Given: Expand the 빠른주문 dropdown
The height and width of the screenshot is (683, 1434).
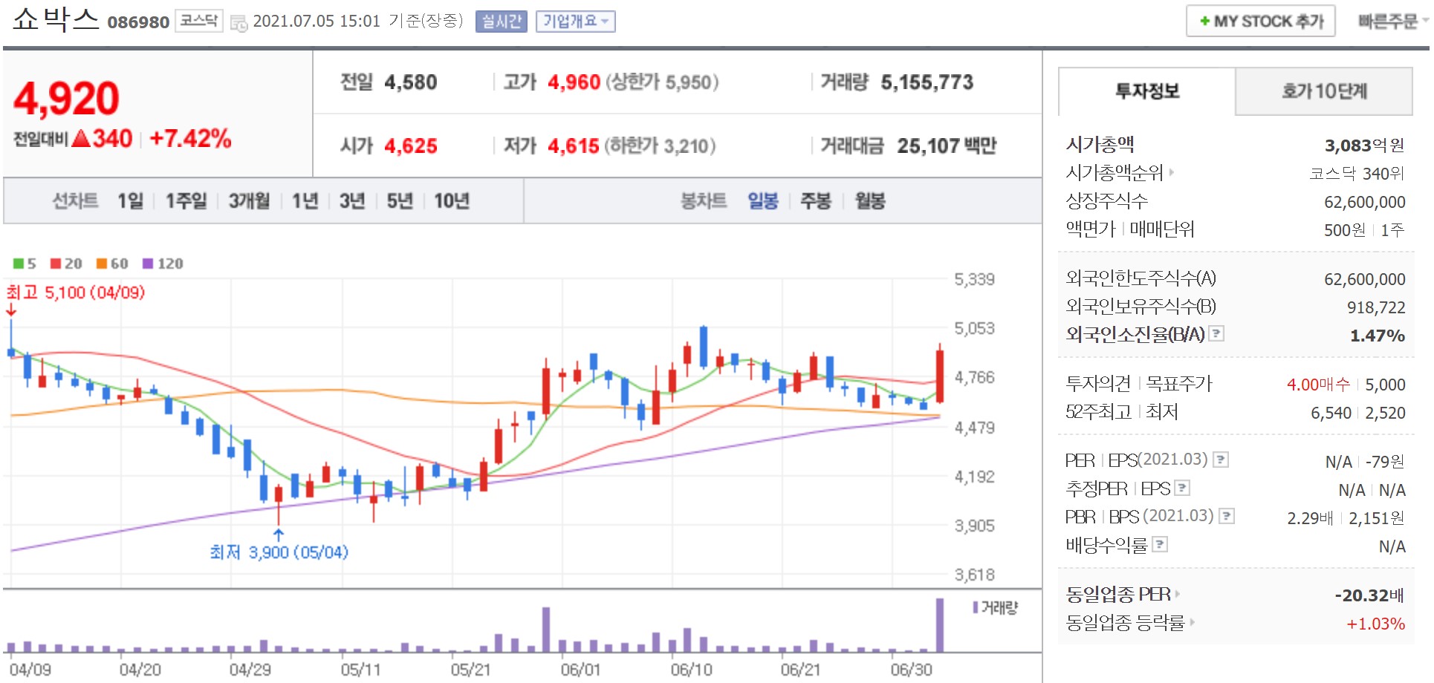Looking at the screenshot, I should (x=1392, y=21).
